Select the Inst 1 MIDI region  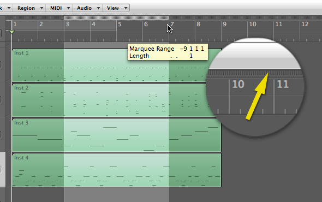[117, 65]
